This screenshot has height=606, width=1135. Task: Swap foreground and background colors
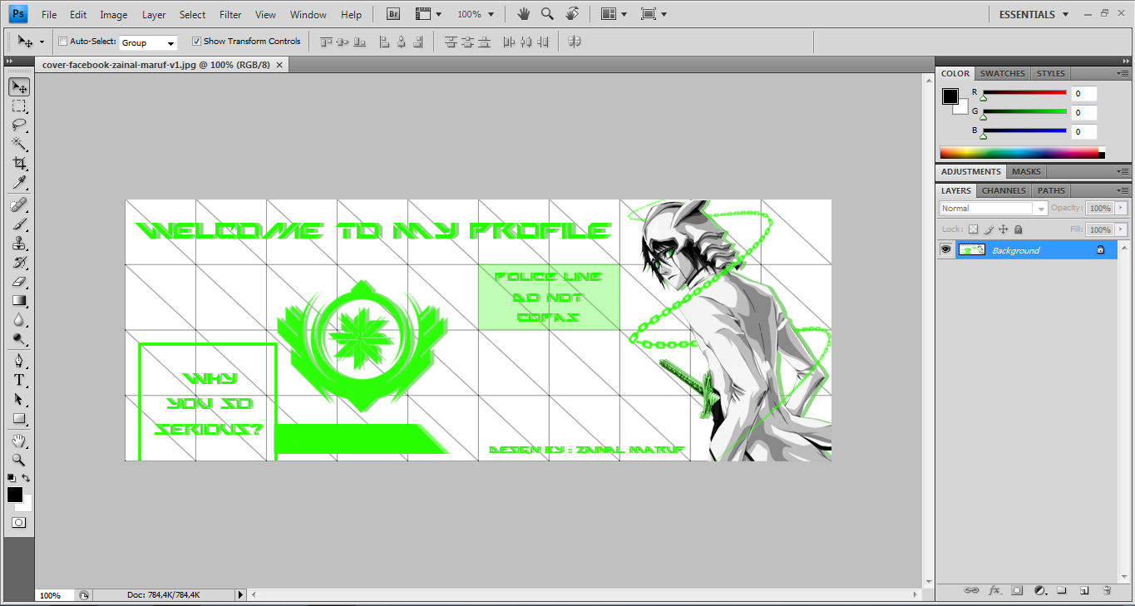coord(26,478)
